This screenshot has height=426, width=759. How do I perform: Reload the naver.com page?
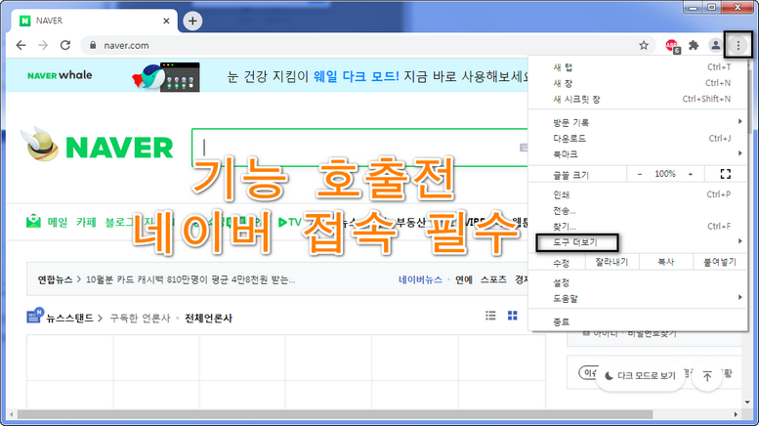click(x=65, y=46)
